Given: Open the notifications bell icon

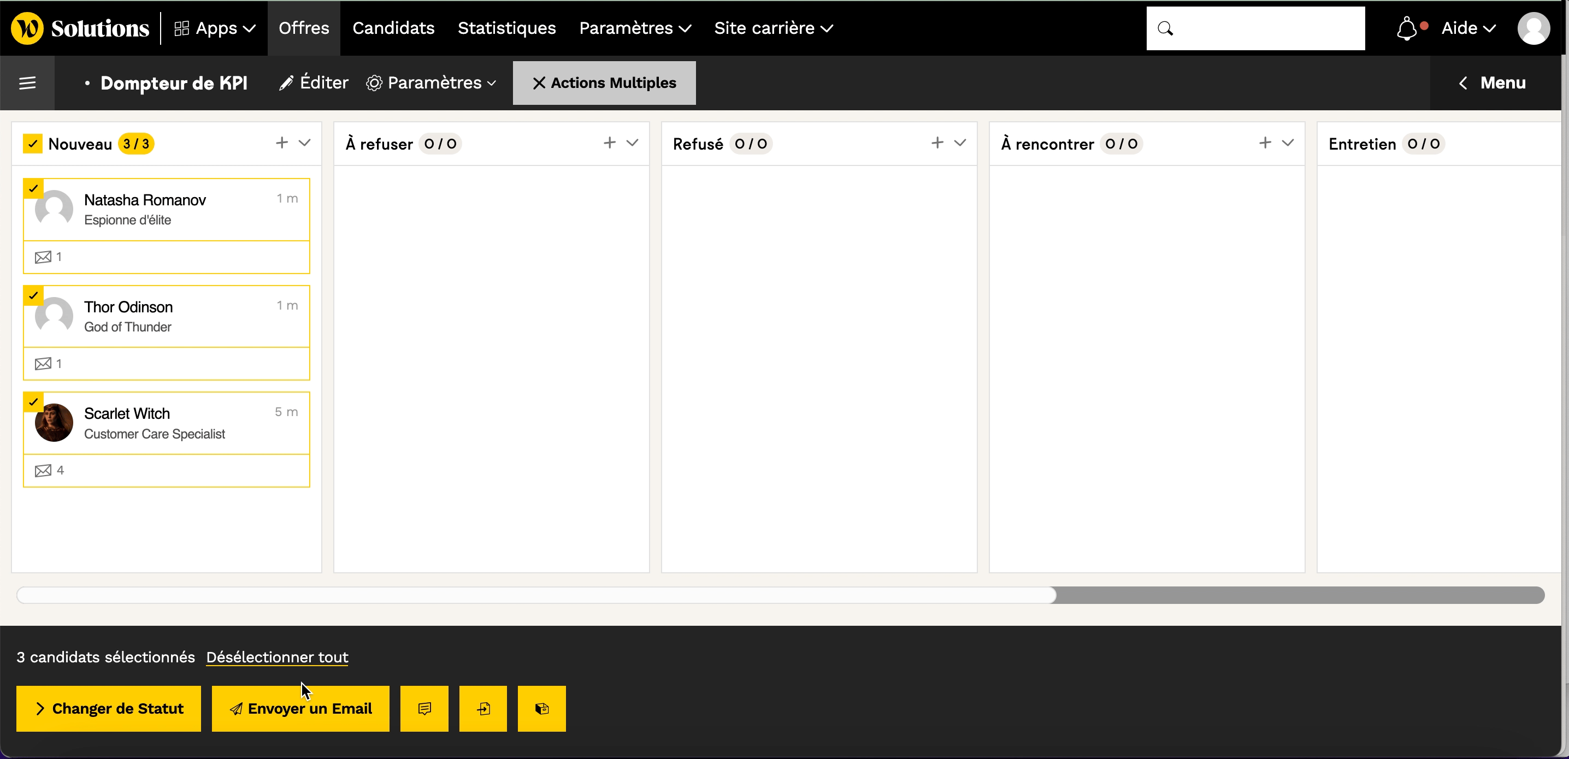Looking at the screenshot, I should [x=1406, y=28].
